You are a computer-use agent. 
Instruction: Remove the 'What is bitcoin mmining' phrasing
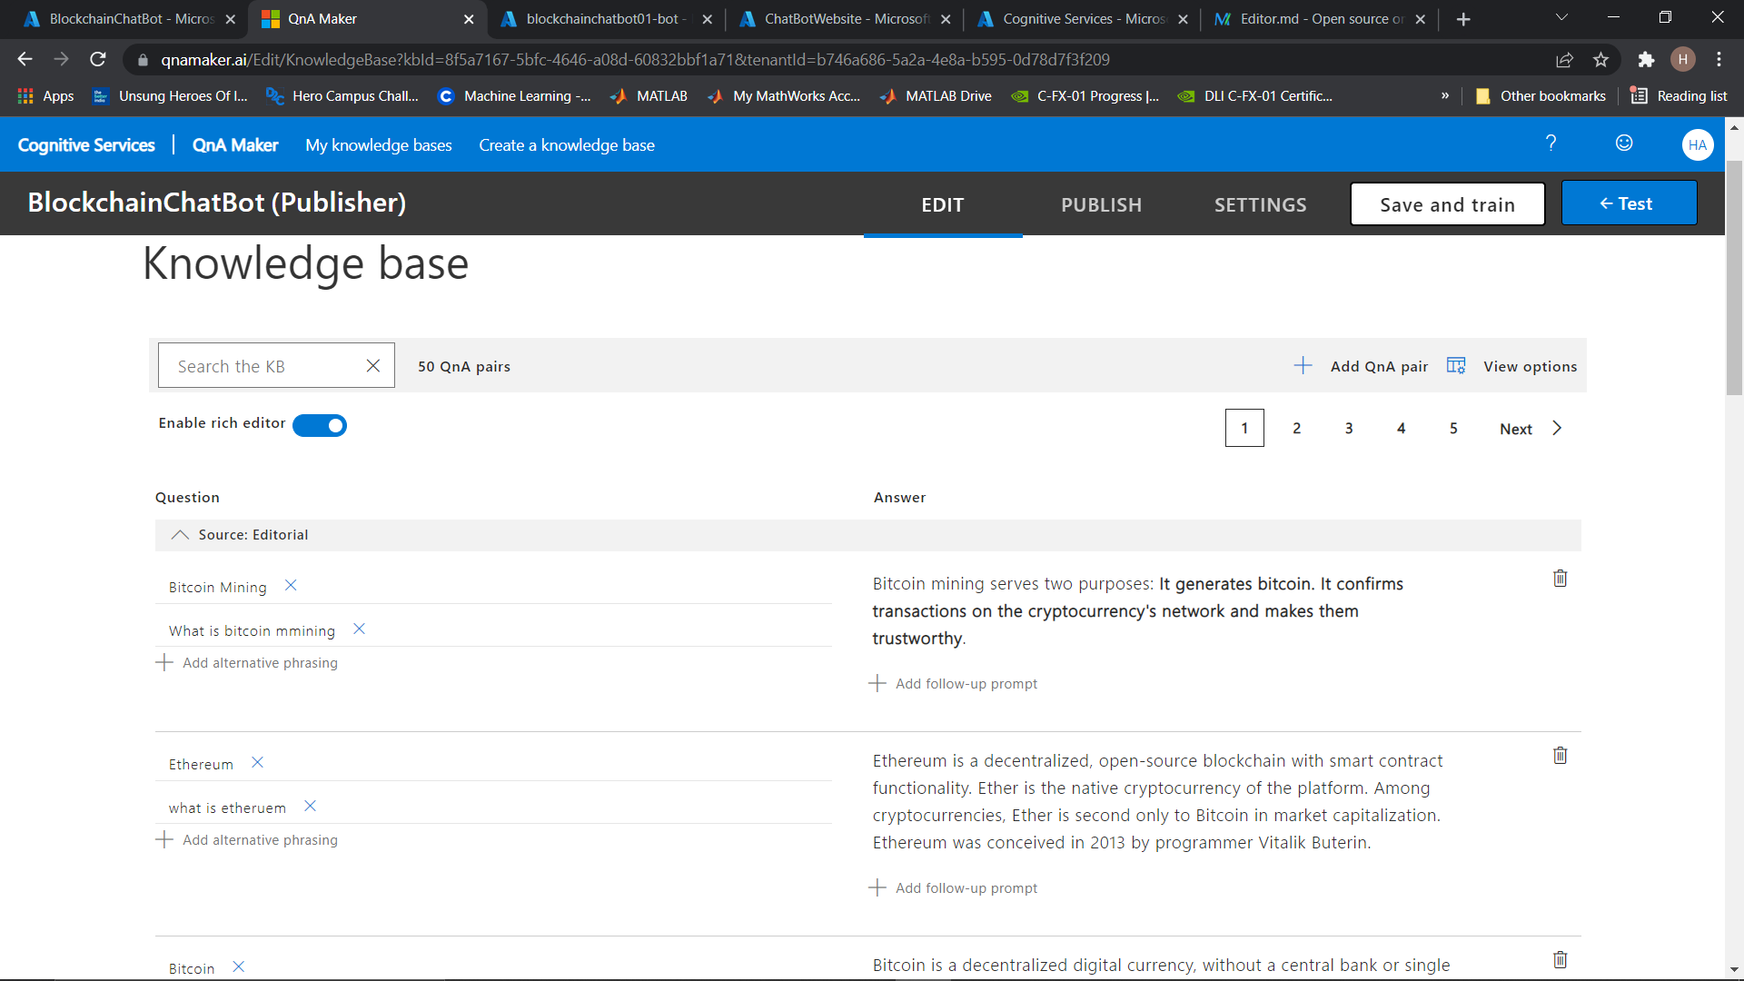[359, 629]
